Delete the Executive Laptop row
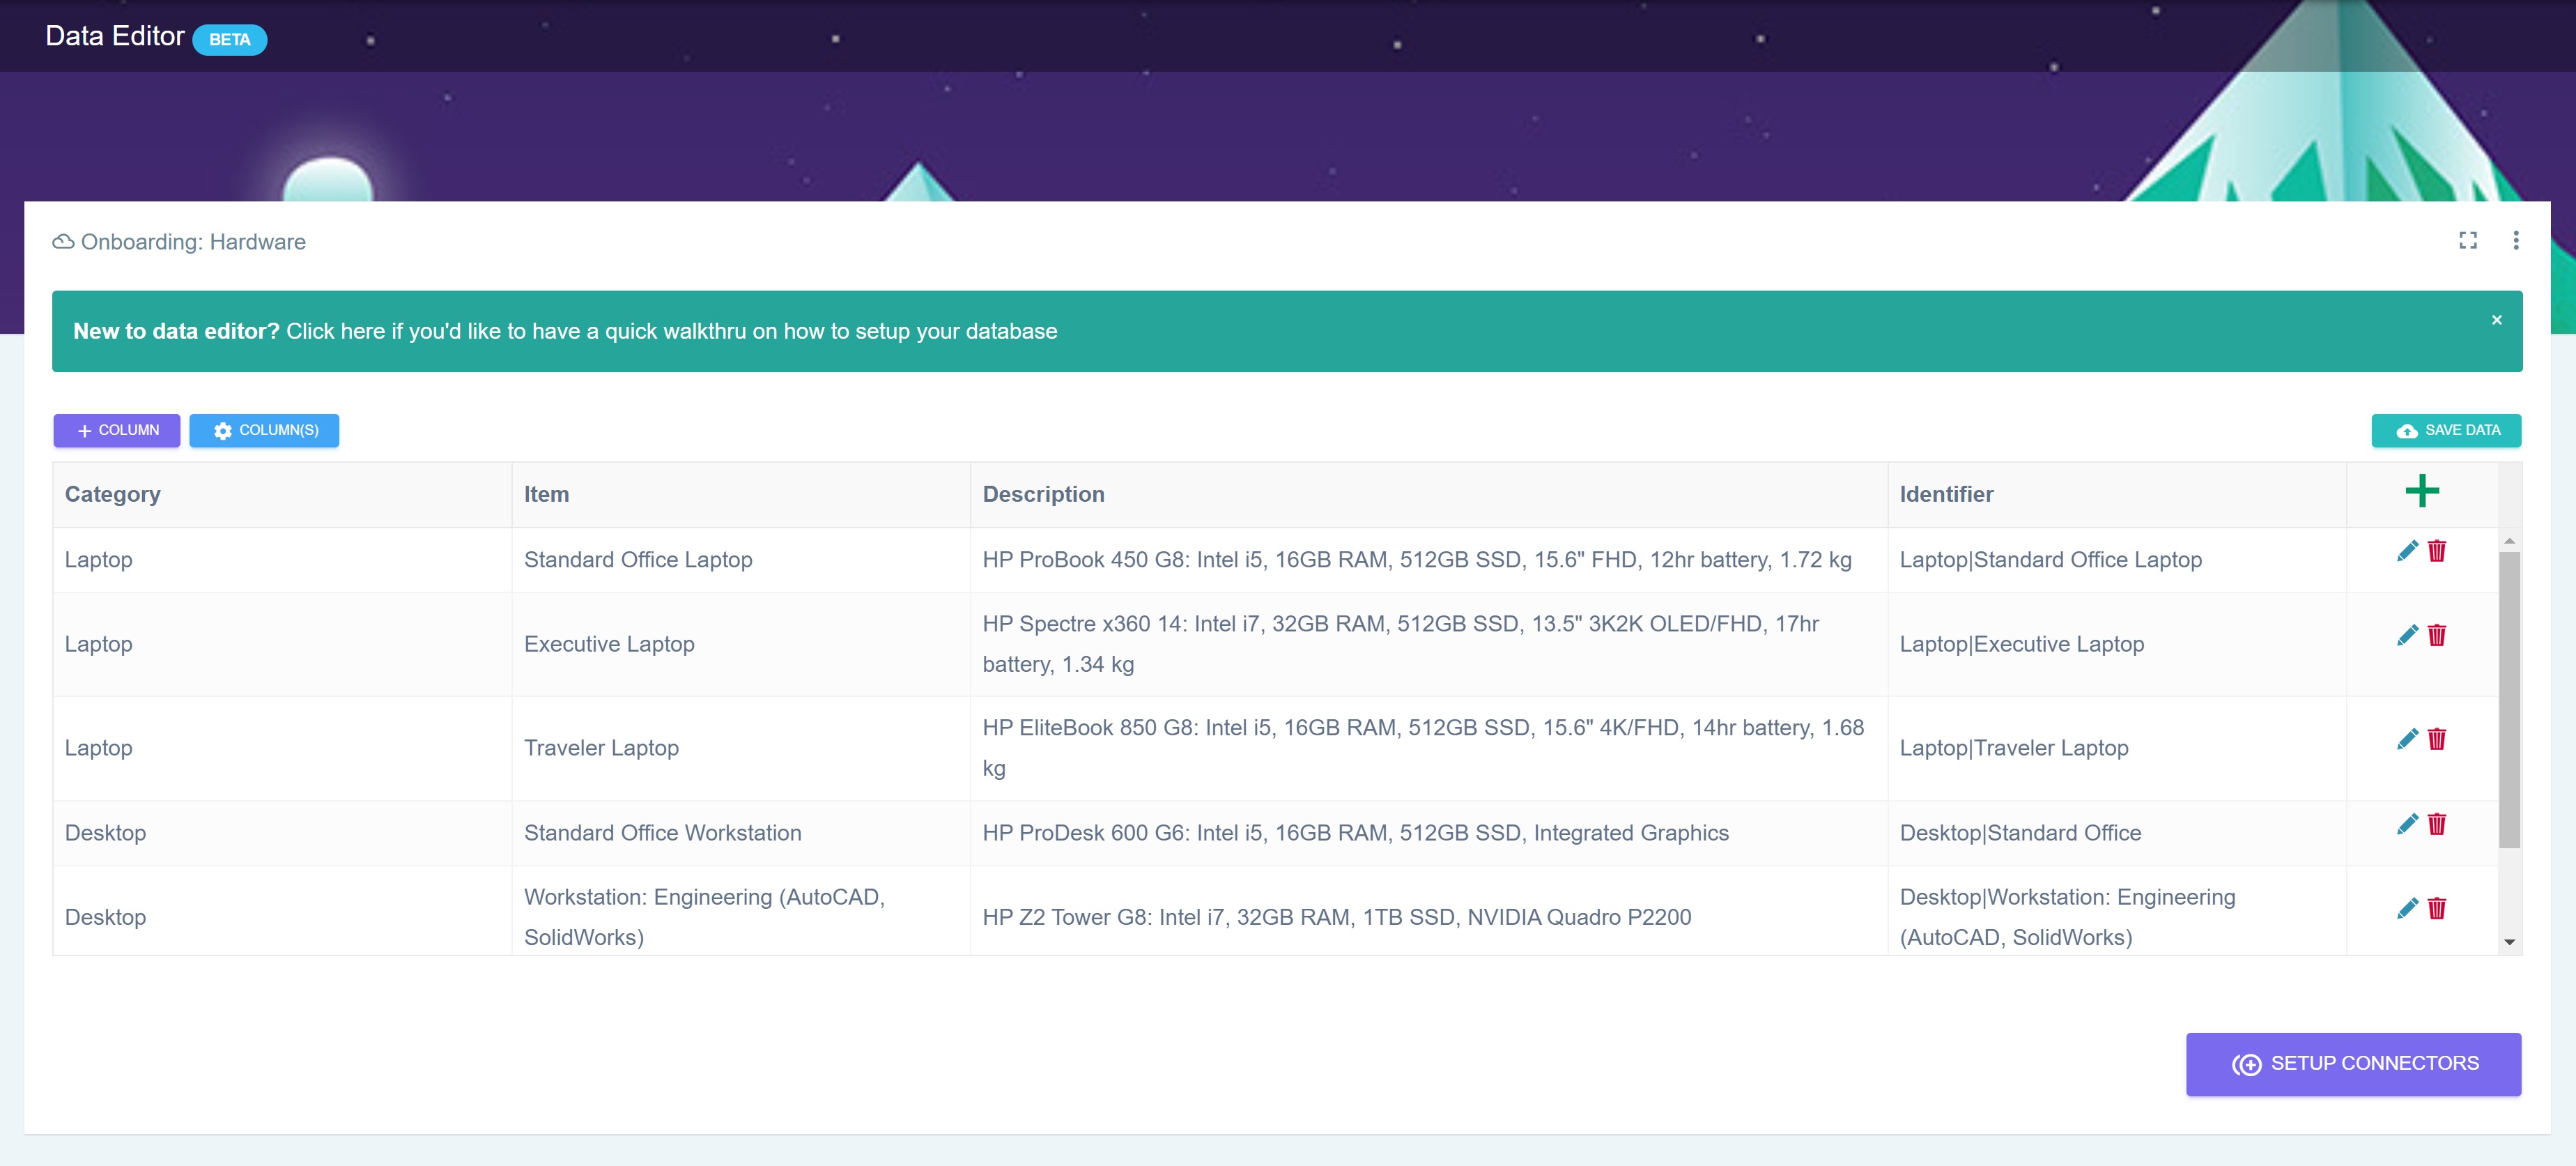 (x=2437, y=636)
